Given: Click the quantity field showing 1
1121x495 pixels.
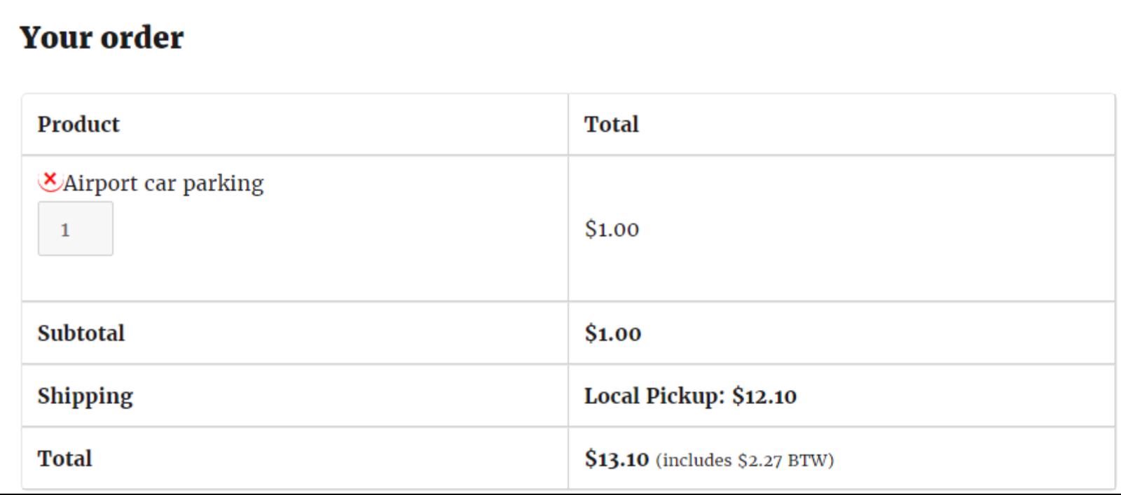Looking at the screenshot, I should [75, 229].
